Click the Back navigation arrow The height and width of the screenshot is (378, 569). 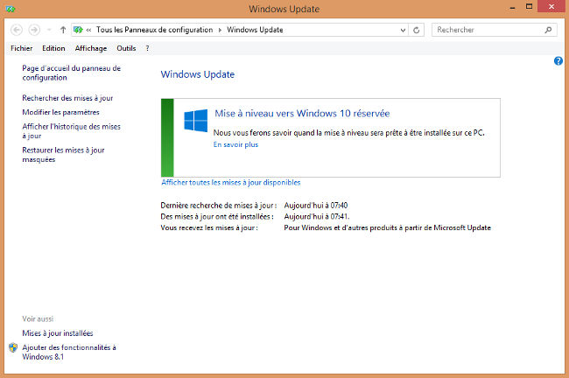[18, 30]
